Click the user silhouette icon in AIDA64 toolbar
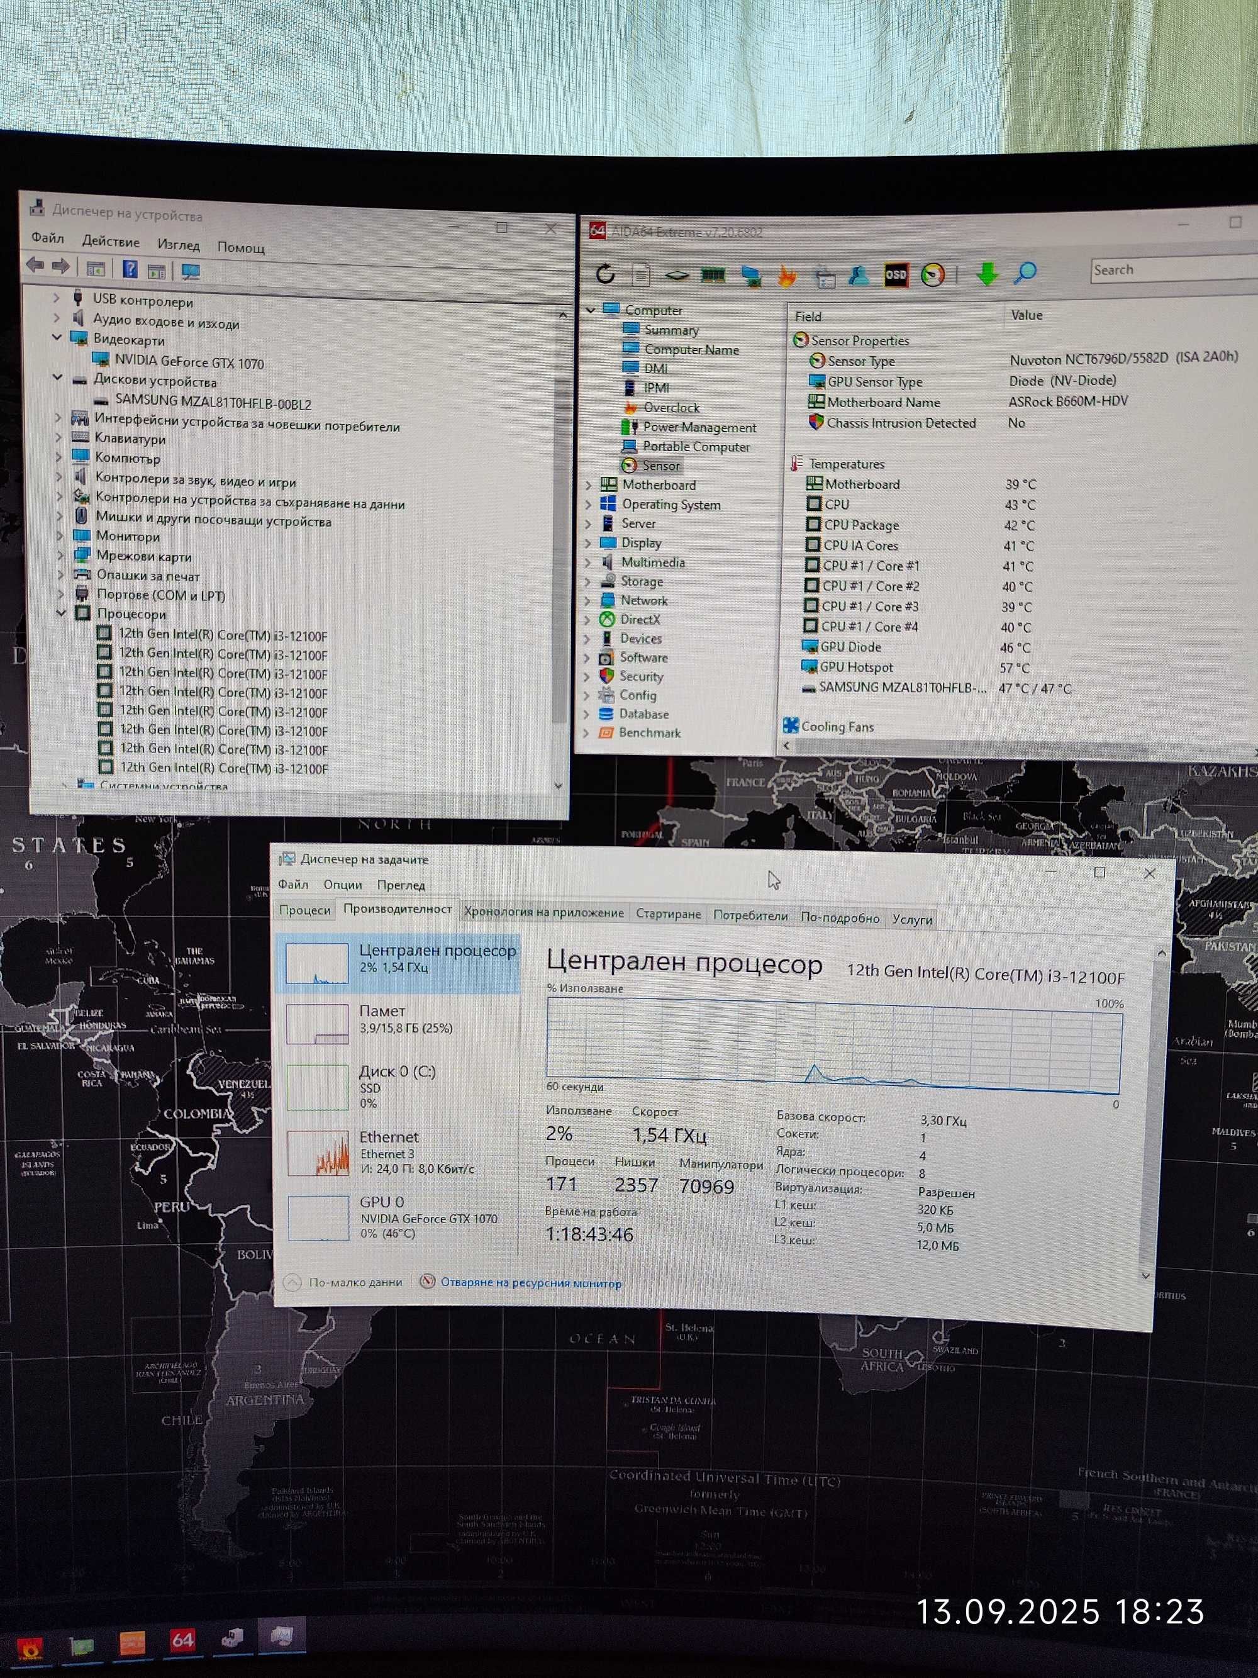Screen dimensions: 1258x1678 [x=859, y=274]
